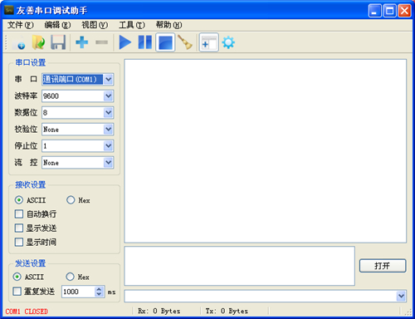415x319 pixels.
Task: Click the 打开 button
Action: (x=383, y=266)
